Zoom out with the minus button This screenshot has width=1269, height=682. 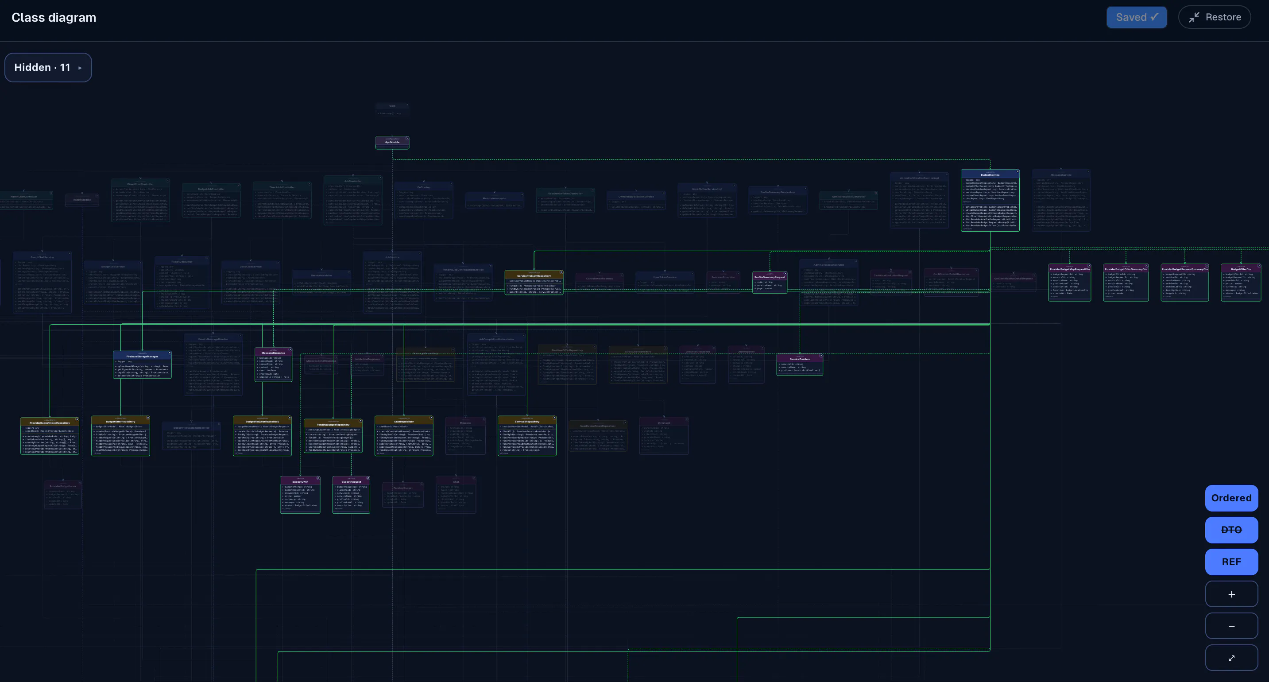click(x=1231, y=626)
